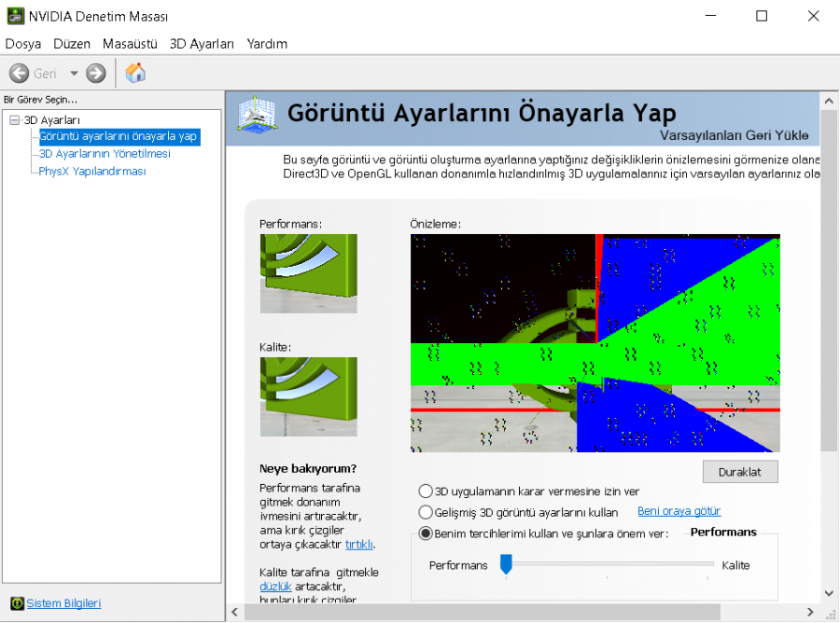The height and width of the screenshot is (623, 840).
Task: Open the Yardım menu
Action: [x=267, y=44]
